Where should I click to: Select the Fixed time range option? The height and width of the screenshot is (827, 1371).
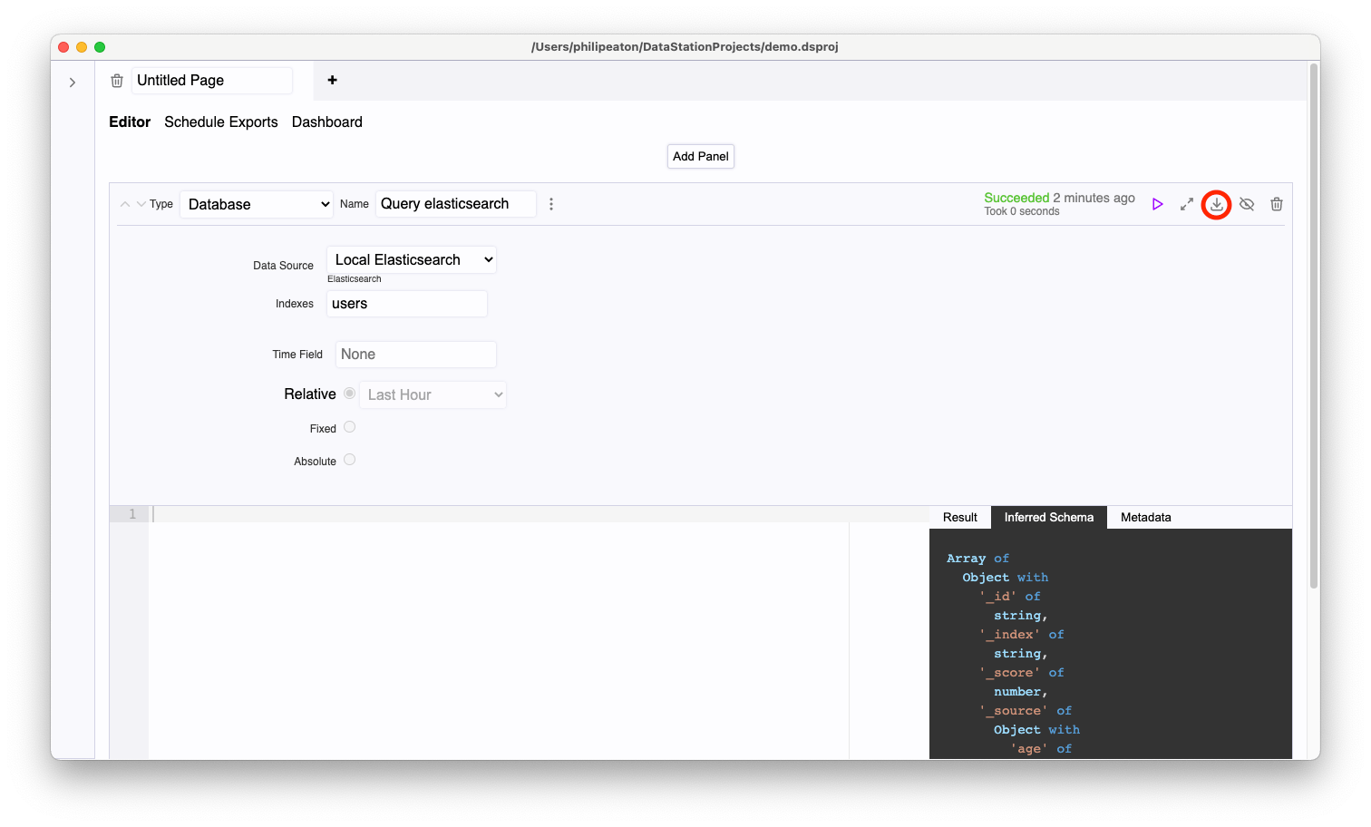click(x=350, y=427)
